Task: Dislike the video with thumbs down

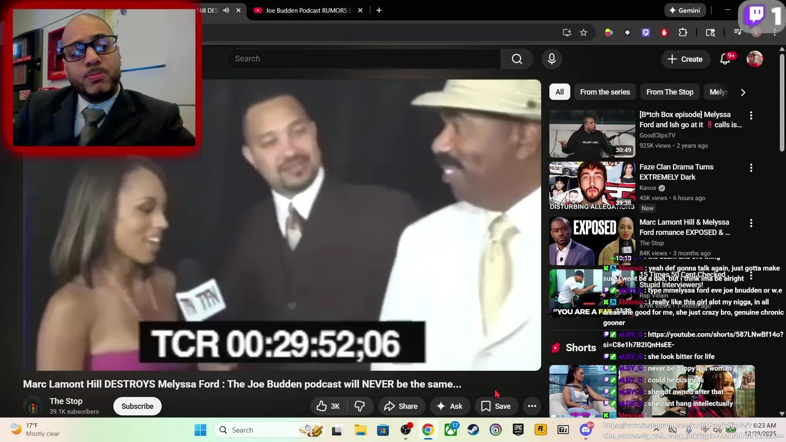Action: [360, 406]
